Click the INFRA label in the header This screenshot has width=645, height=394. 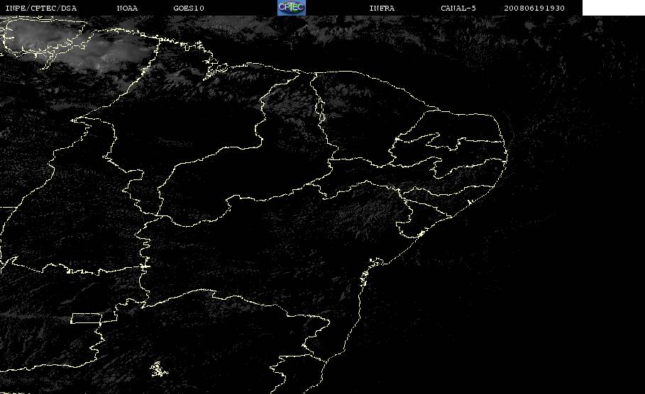(x=382, y=9)
